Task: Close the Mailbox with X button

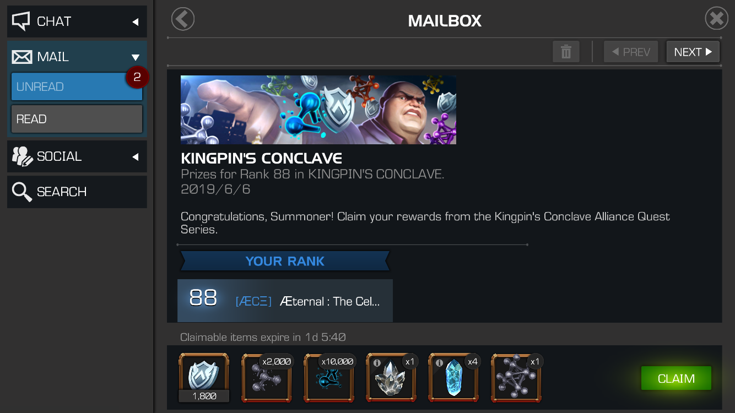Action: (x=716, y=19)
